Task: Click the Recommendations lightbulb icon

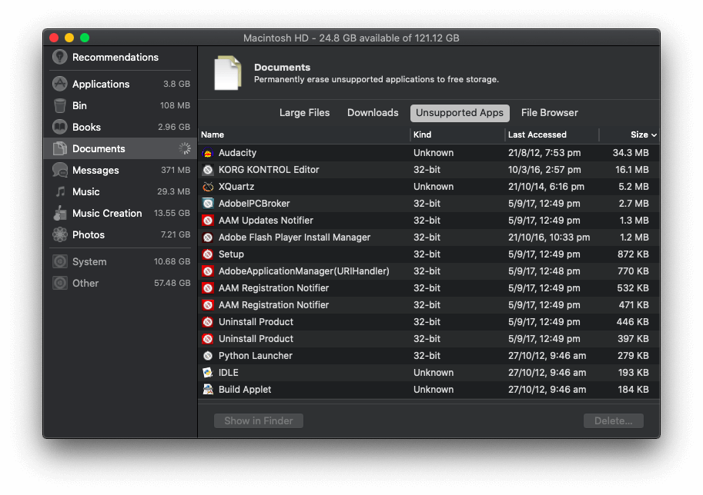Action: [59, 57]
